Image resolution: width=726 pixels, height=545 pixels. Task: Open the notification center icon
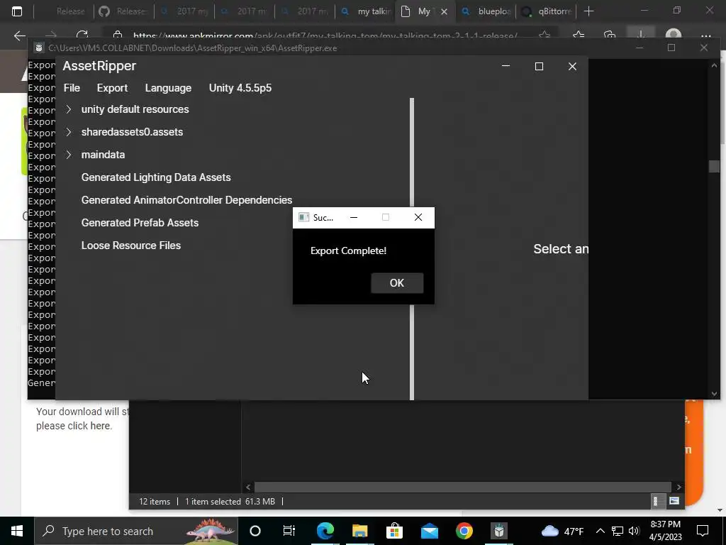point(703,531)
